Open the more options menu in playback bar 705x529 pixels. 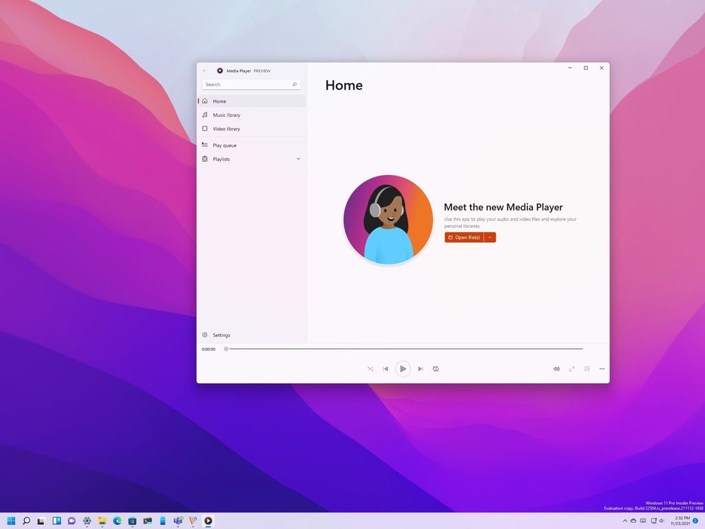click(x=601, y=369)
